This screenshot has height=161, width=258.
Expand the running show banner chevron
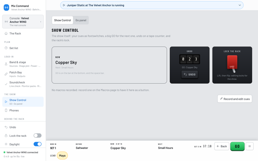tap(239, 5)
